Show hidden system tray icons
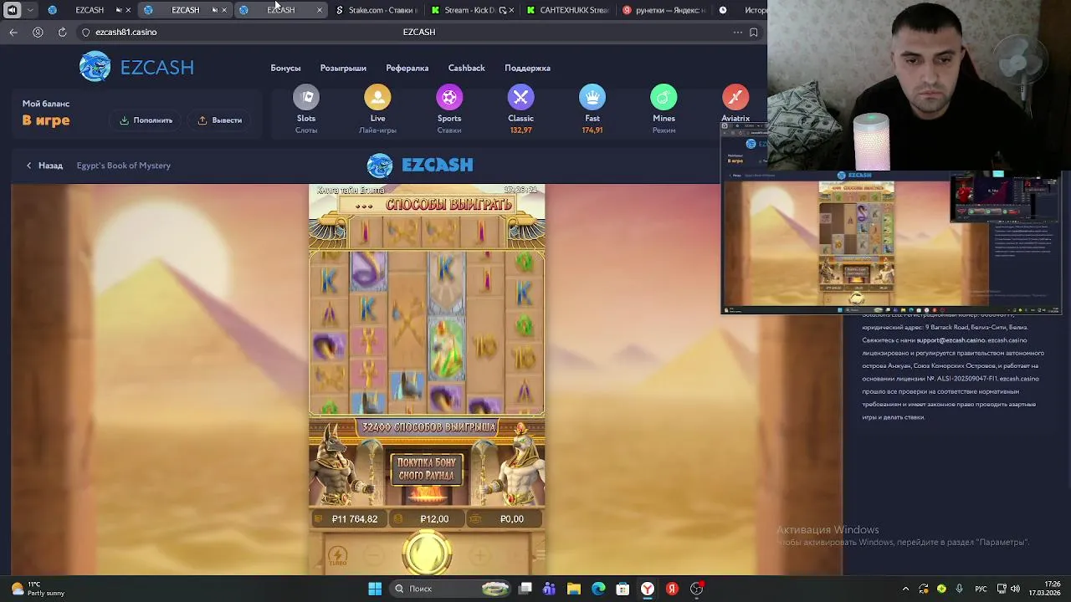The height and width of the screenshot is (602, 1071). pos(905,589)
